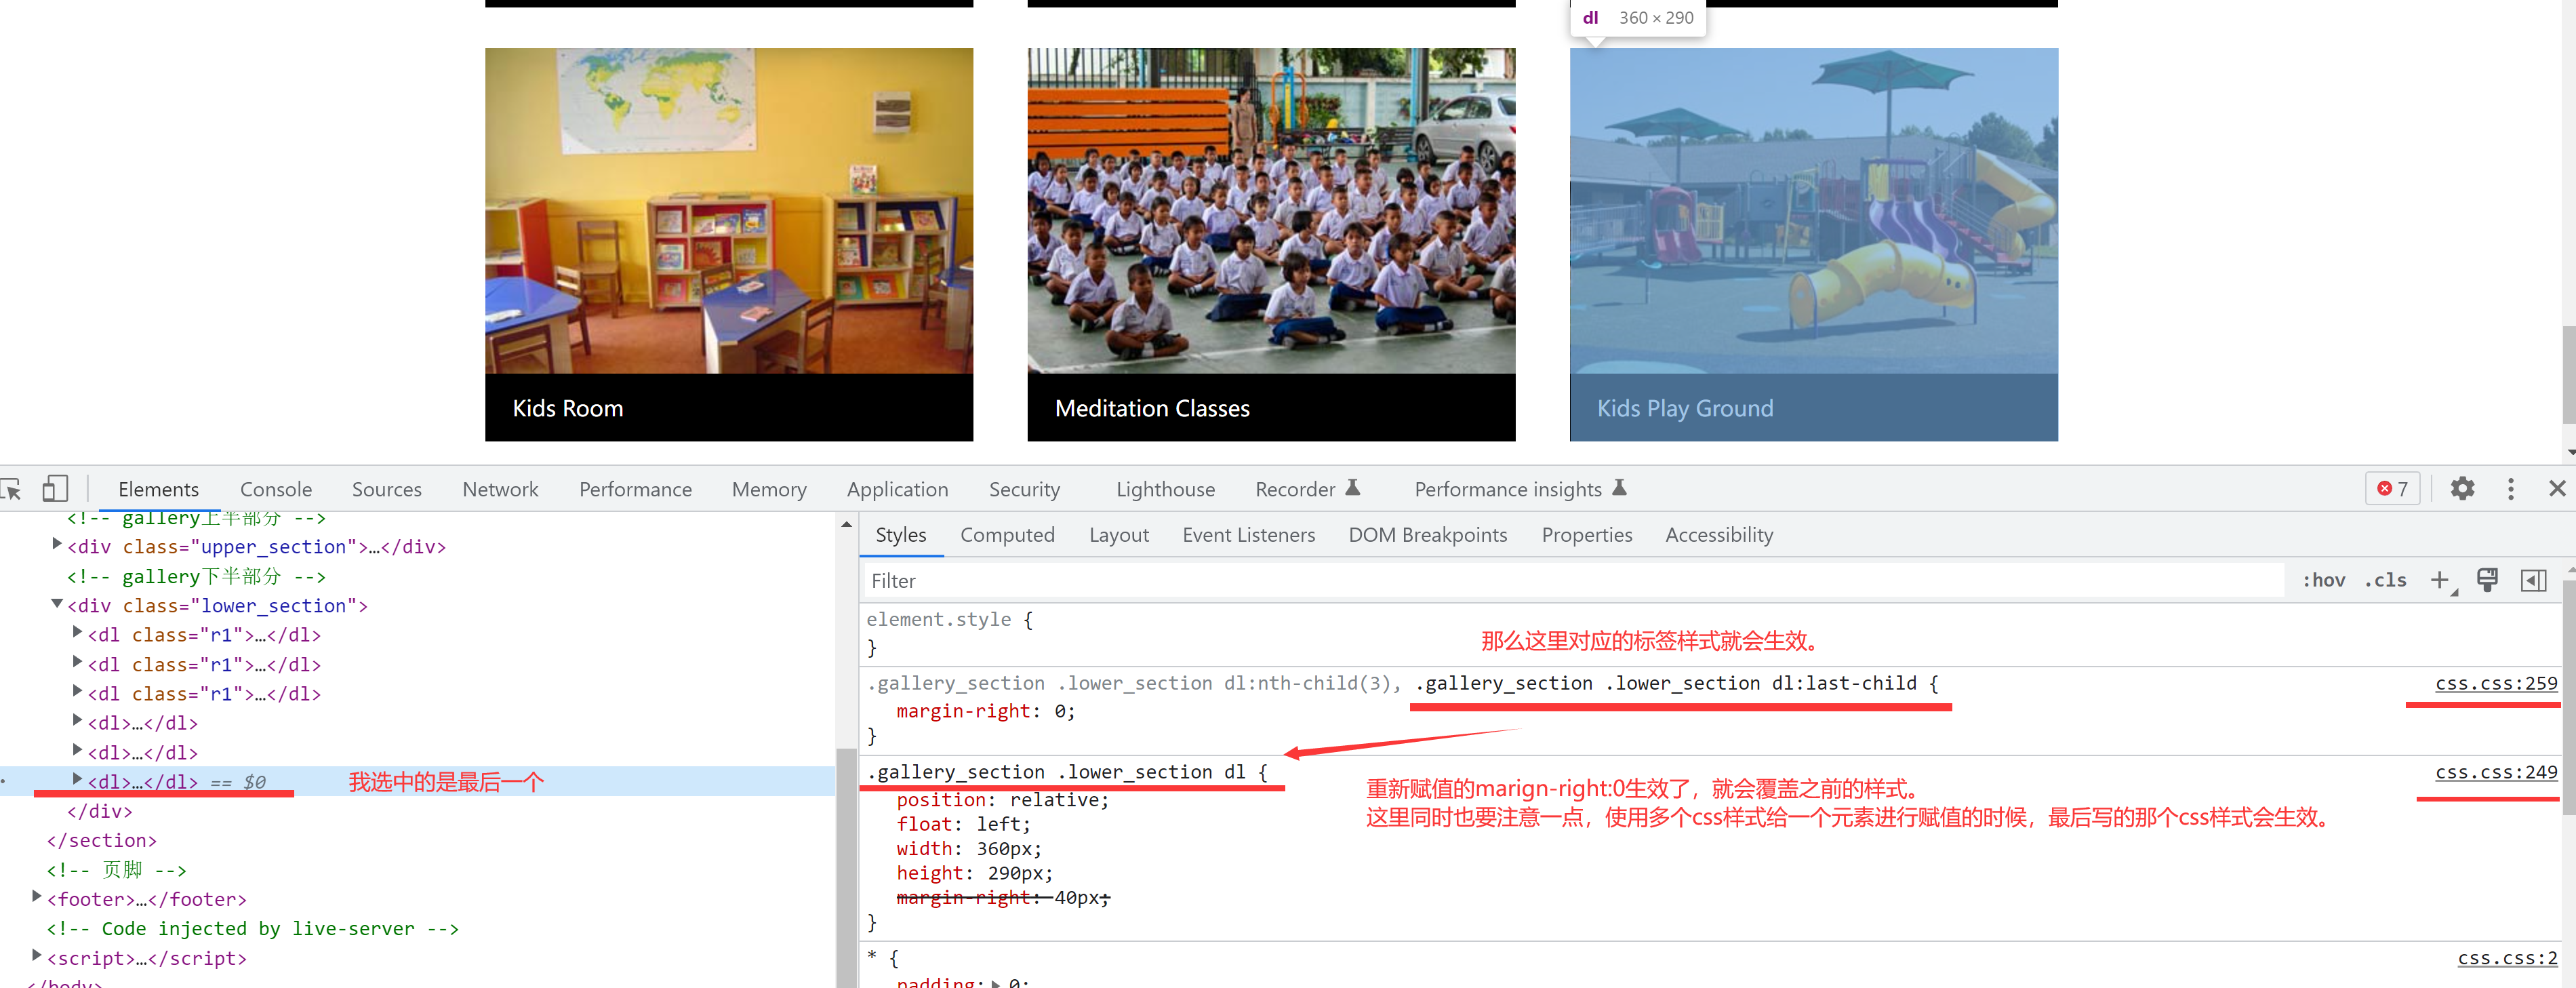
Task: Toggle the .cls class editor button
Action: point(2385,581)
